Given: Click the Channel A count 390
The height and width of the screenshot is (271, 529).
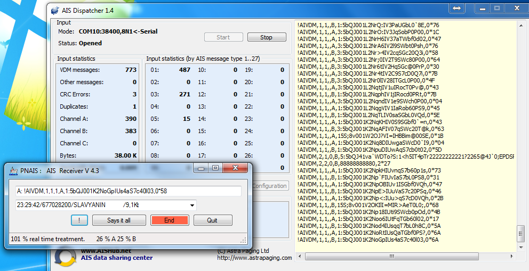Looking at the screenshot, I should pos(131,119).
